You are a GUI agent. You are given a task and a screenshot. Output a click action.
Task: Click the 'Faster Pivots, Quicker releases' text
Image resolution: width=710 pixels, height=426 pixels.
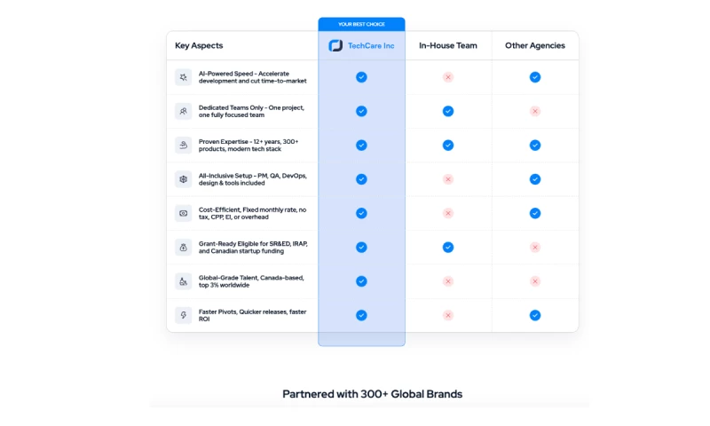[252, 315]
